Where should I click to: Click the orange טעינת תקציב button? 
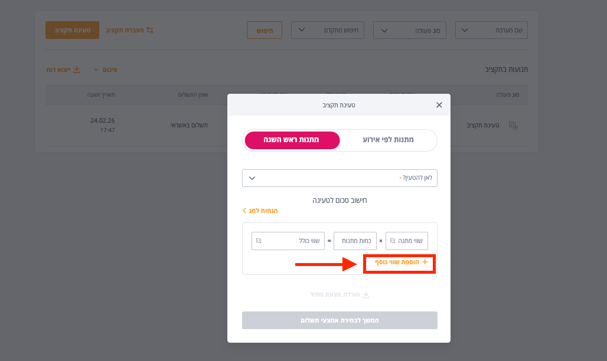click(73, 30)
